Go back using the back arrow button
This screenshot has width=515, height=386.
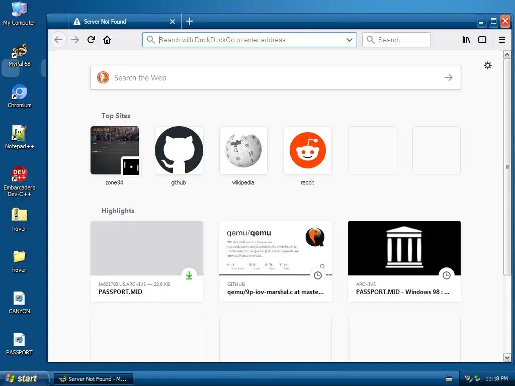[58, 40]
